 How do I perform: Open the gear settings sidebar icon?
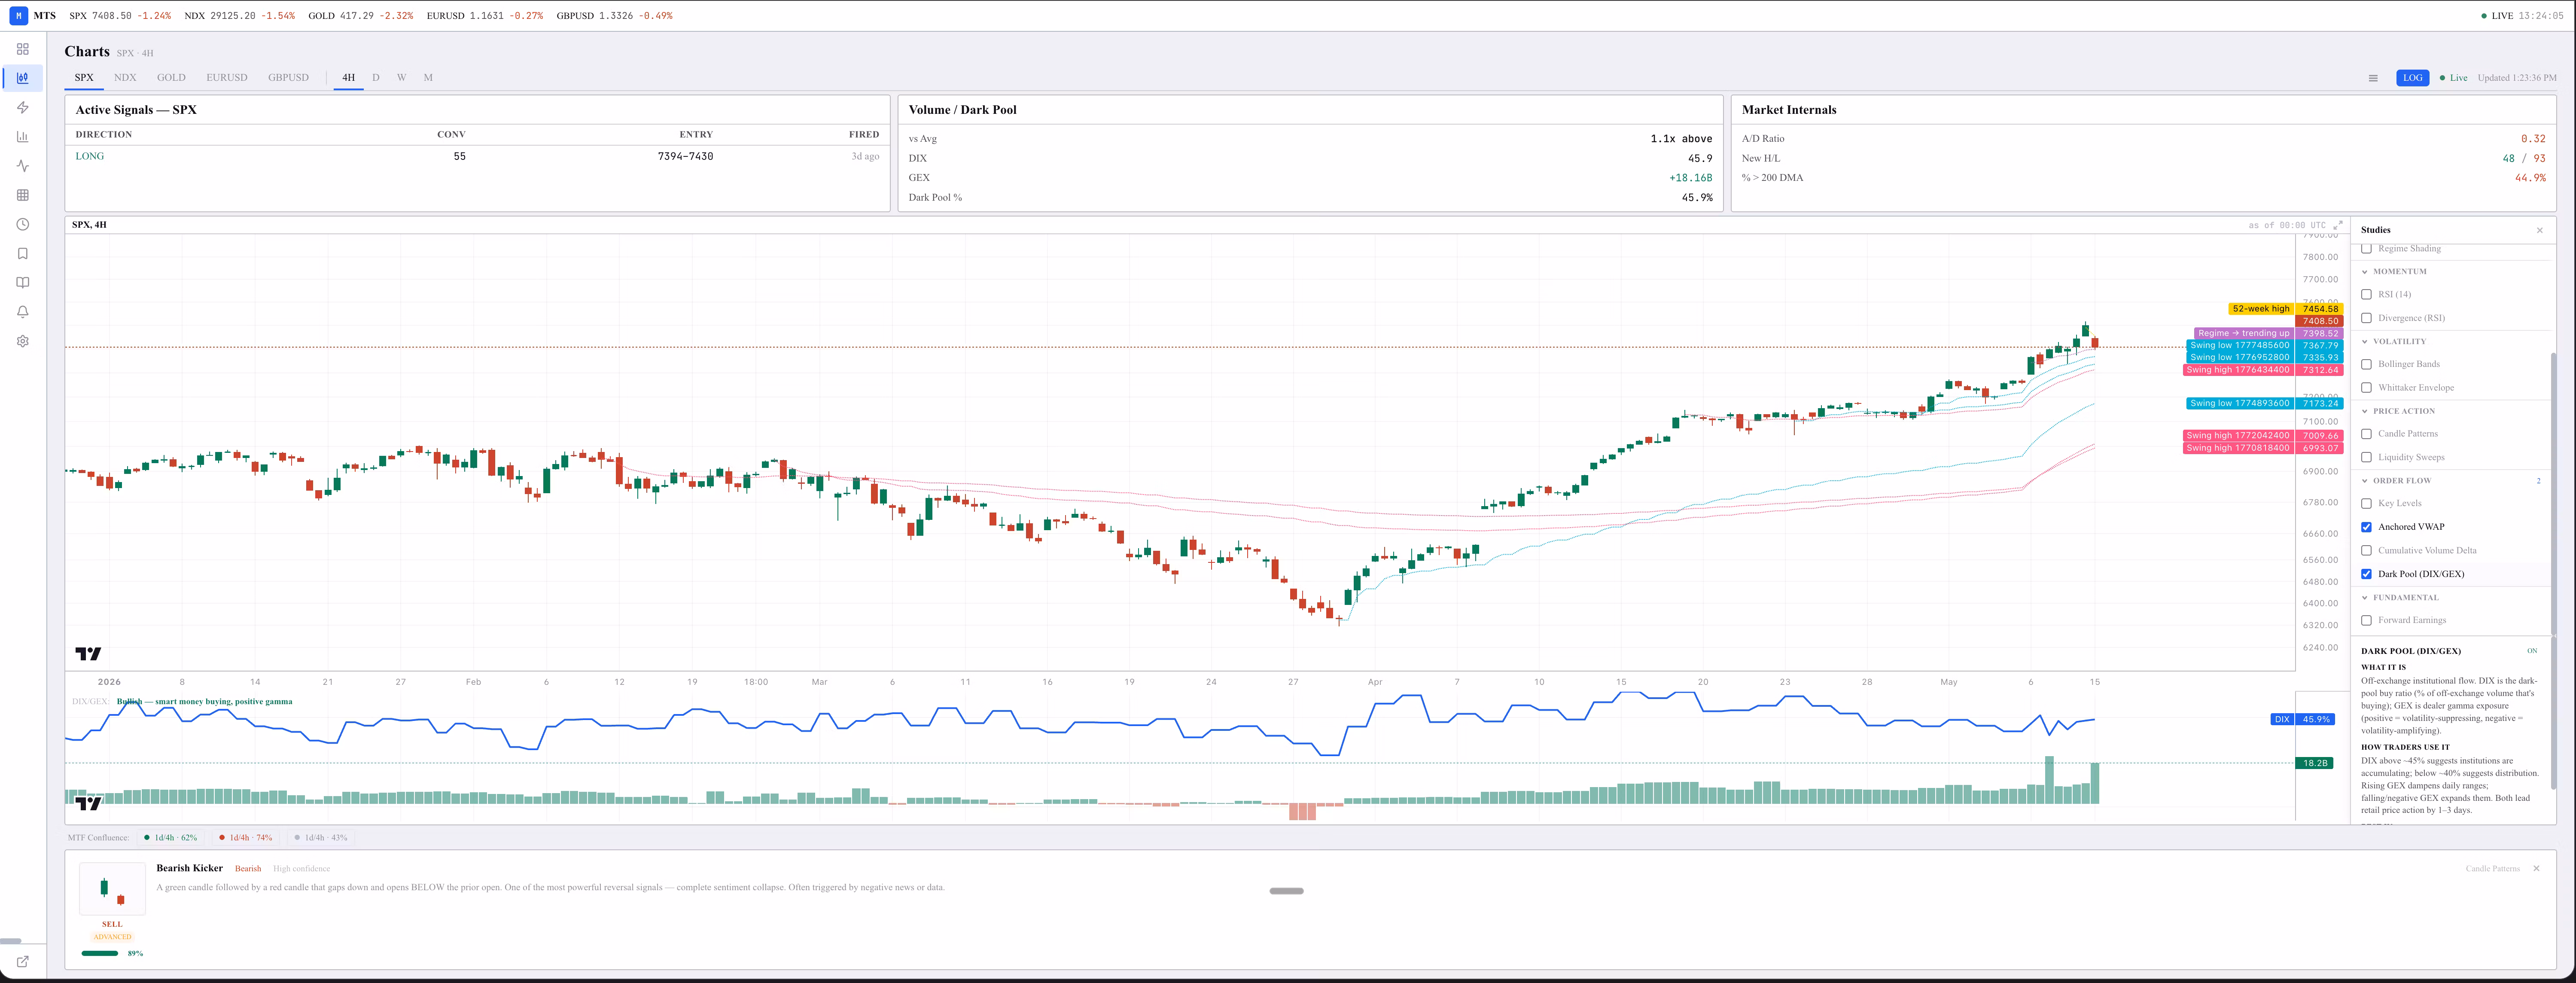click(23, 341)
